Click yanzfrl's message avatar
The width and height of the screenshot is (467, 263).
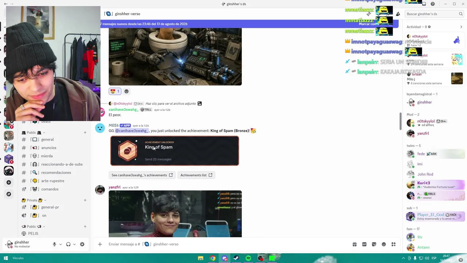coord(100,190)
